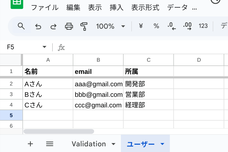Format cell as yen currency

pyautogui.click(x=141, y=26)
